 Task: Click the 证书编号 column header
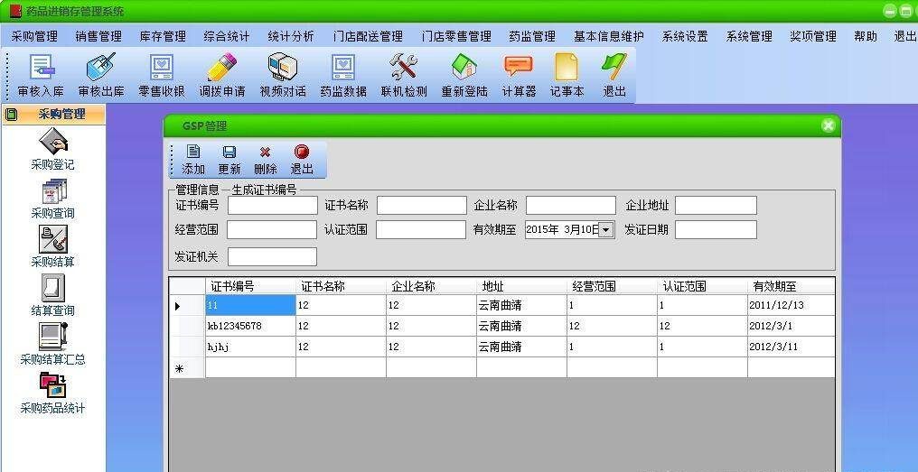click(x=250, y=286)
